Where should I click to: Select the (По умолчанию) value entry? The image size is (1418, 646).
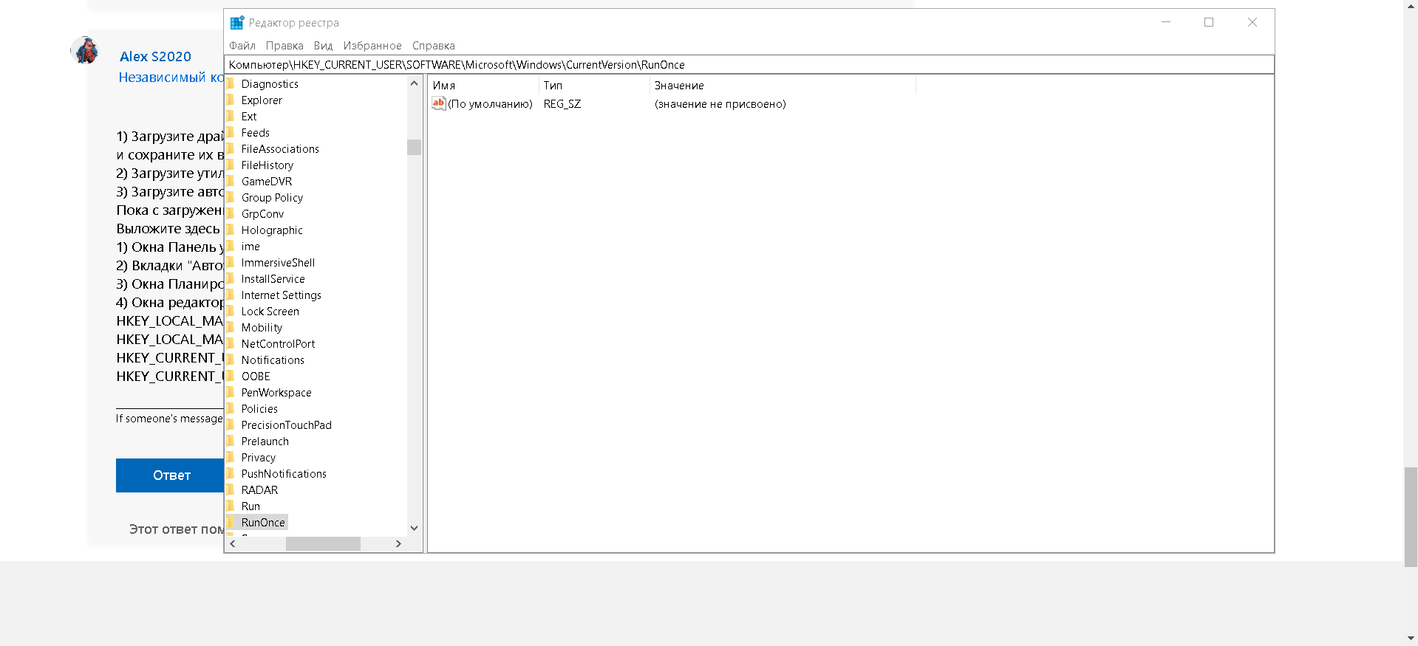(490, 104)
